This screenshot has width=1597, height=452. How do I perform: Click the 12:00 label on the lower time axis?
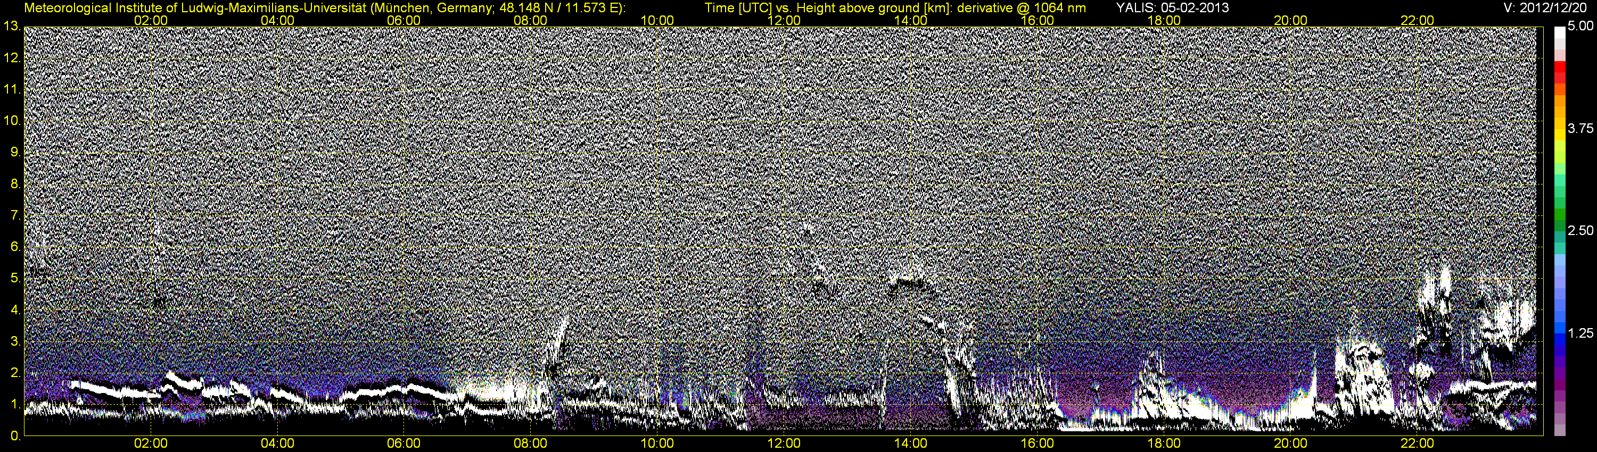[x=784, y=444]
